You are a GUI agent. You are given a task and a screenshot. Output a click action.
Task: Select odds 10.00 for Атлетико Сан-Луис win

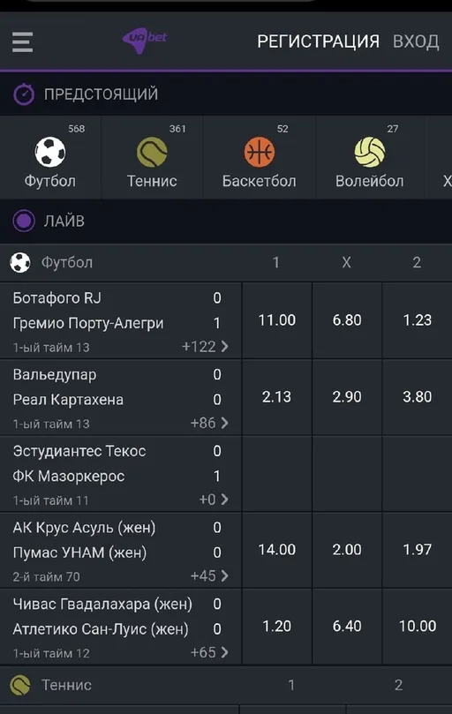pos(418,626)
